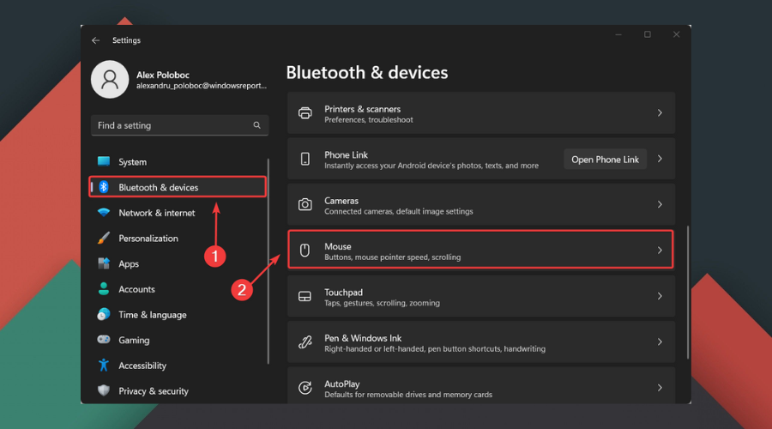This screenshot has width=772, height=429.
Task: Click user name Alex Poloboc
Action: (163, 75)
